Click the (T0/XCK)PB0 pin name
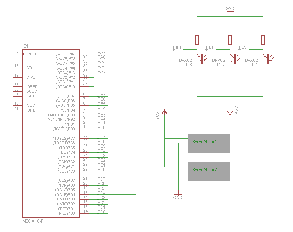This screenshot has width=293, height=232. pyautogui.click(x=64, y=129)
